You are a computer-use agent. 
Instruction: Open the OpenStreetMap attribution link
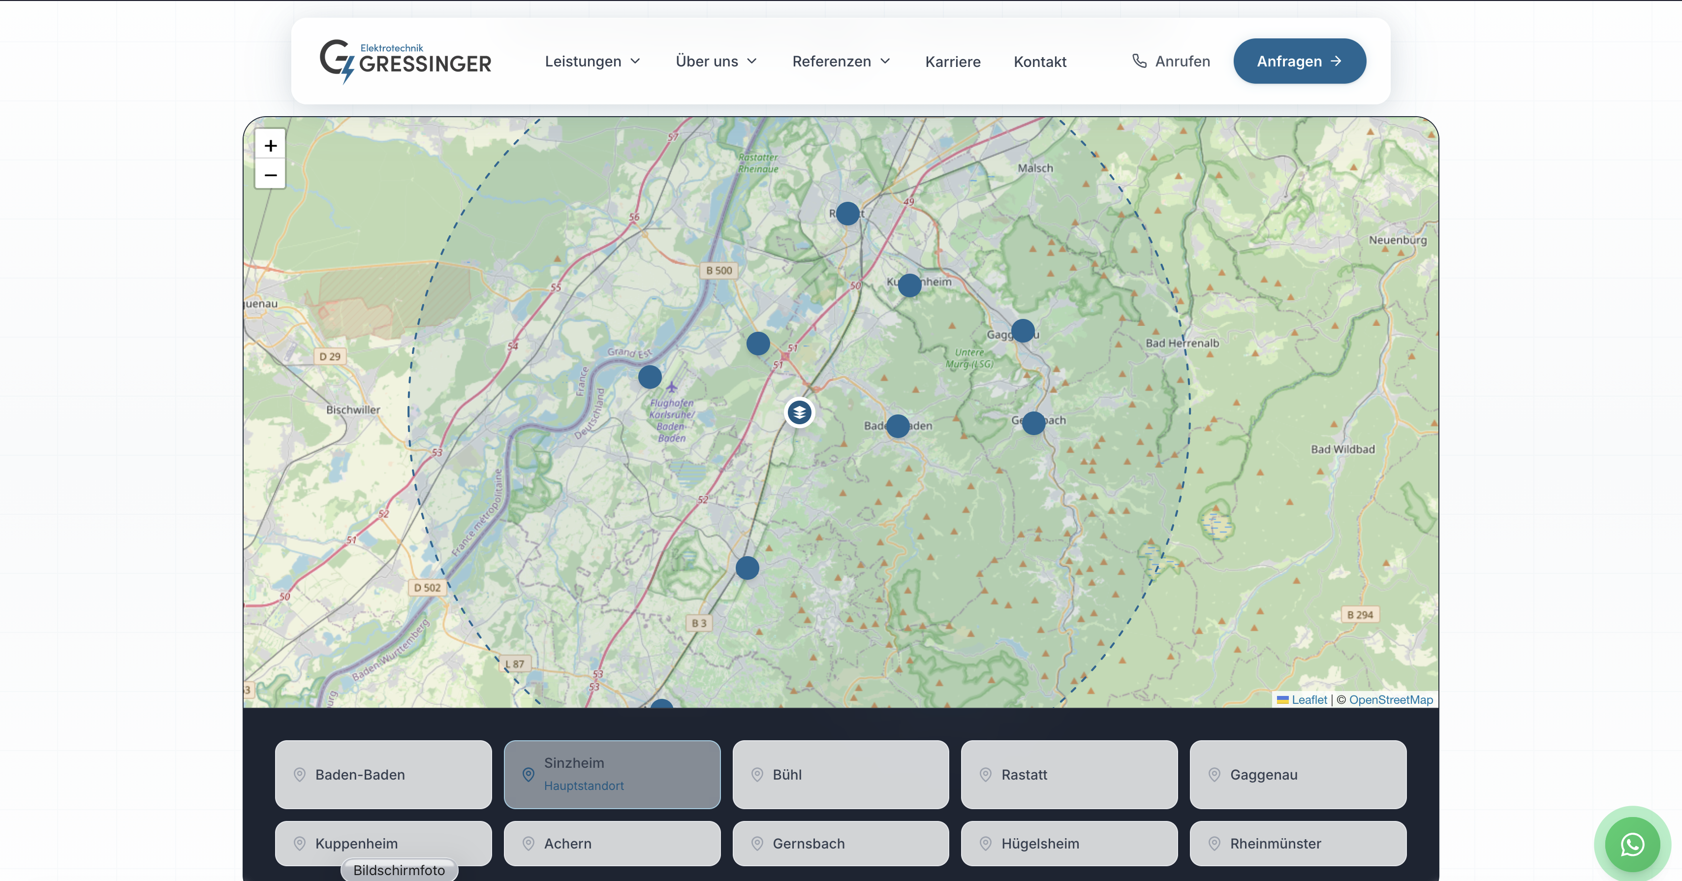click(1391, 699)
